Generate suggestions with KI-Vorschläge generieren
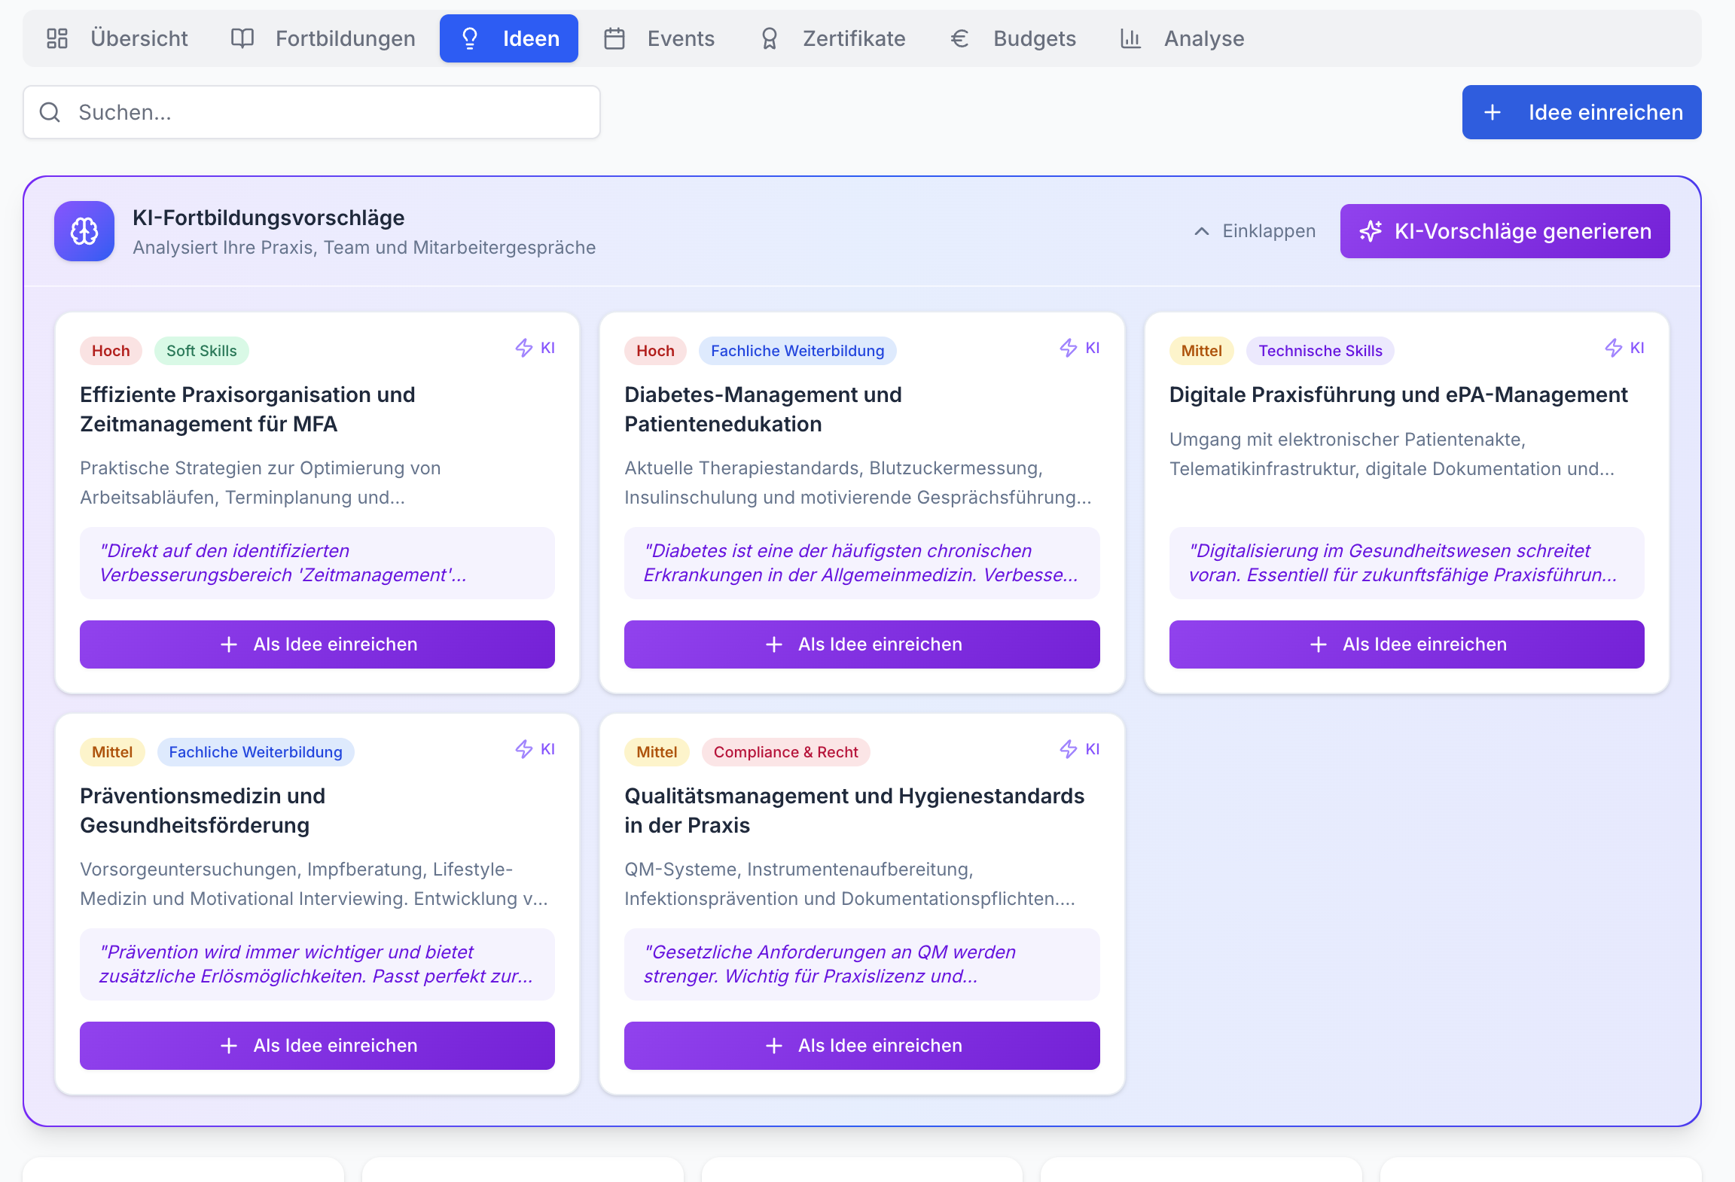Image resolution: width=1735 pixels, height=1182 pixels. (1505, 231)
